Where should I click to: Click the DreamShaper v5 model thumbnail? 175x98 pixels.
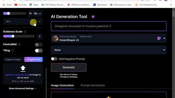click(55, 38)
